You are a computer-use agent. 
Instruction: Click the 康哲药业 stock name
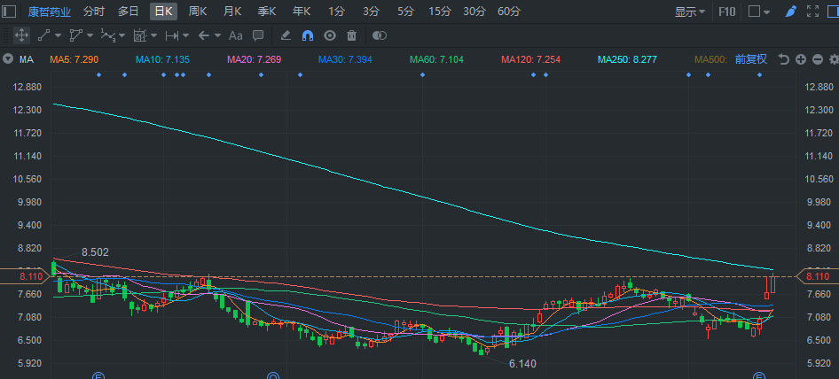(50, 12)
